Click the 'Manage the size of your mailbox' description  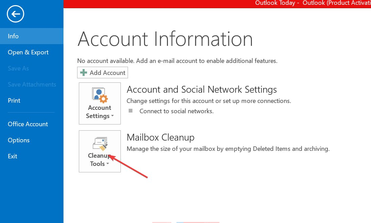(x=228, y=149)
